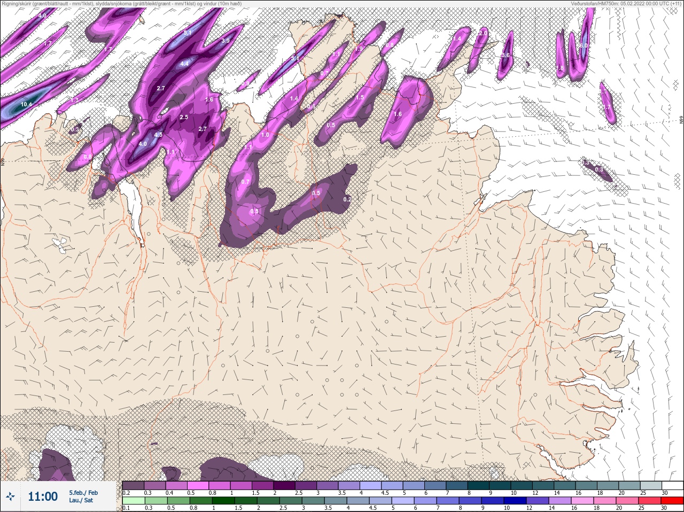Click the 4.5 precipitation value label
This screenshot has width=684, height=512.
coord(158,135)
